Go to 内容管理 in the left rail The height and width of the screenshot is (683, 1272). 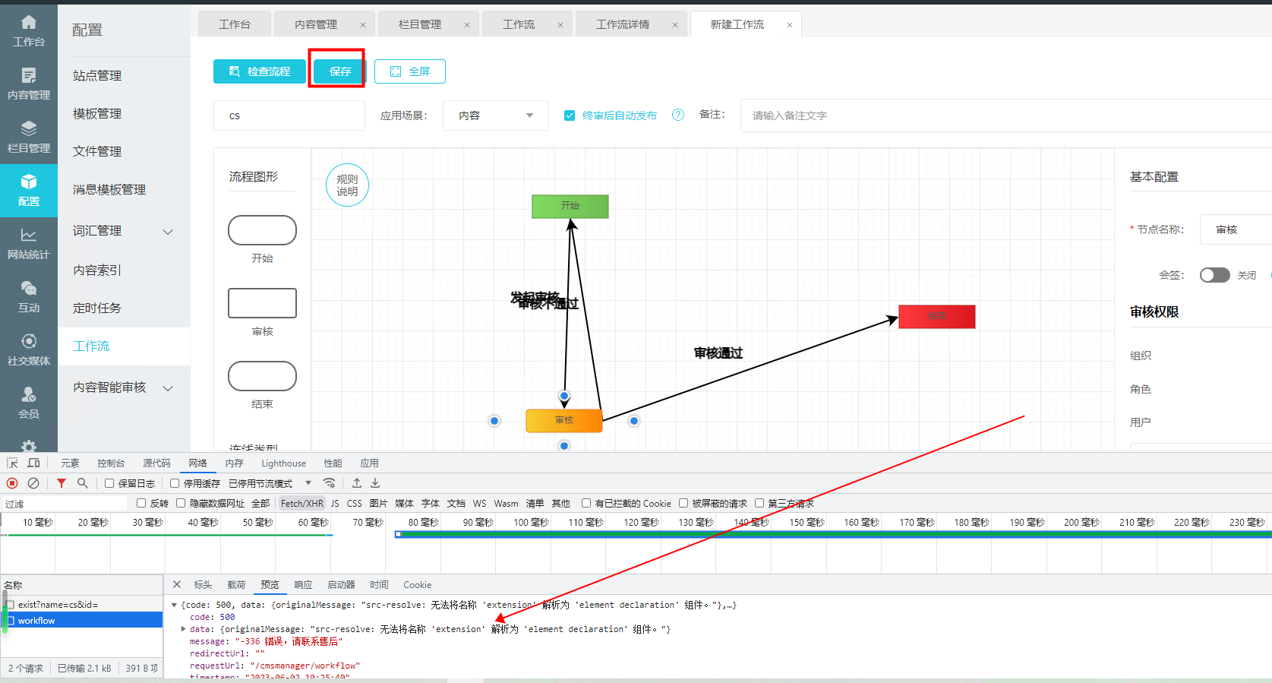point(29,84)
